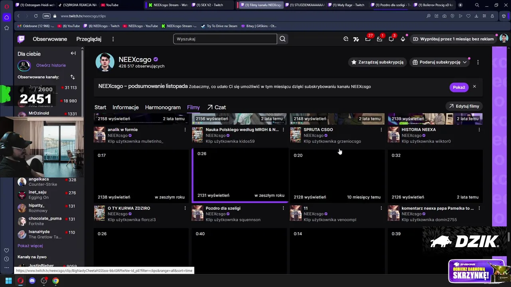Open options for HISTORIA NEEXA clip

click(x=479, y=130)
